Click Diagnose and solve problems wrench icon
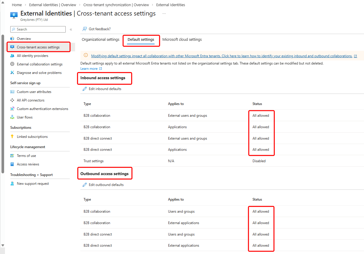 coord(12,73)
